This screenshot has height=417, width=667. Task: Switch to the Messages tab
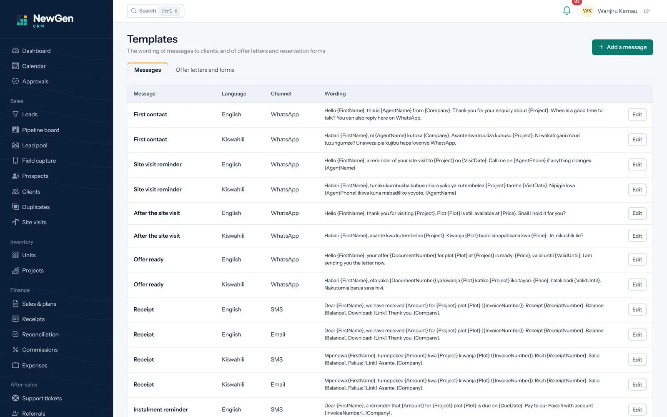(x=148, y=70)
